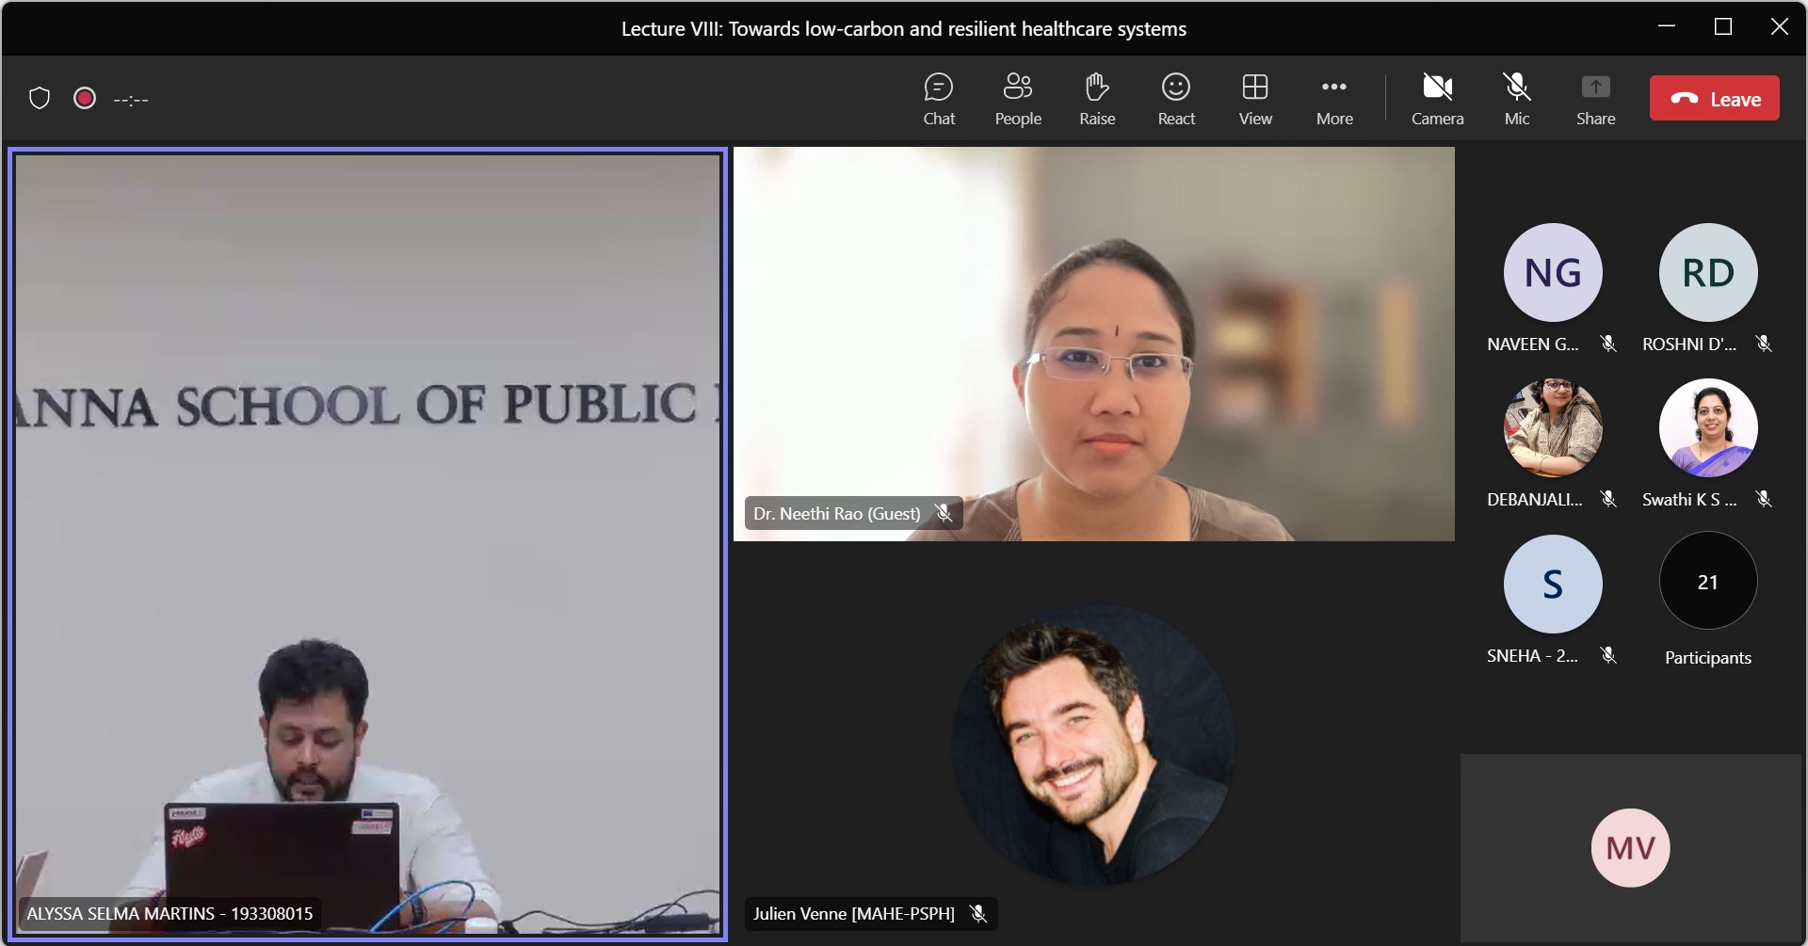
Task: Open the View layout options
Action: click(x=1254, y=99)
